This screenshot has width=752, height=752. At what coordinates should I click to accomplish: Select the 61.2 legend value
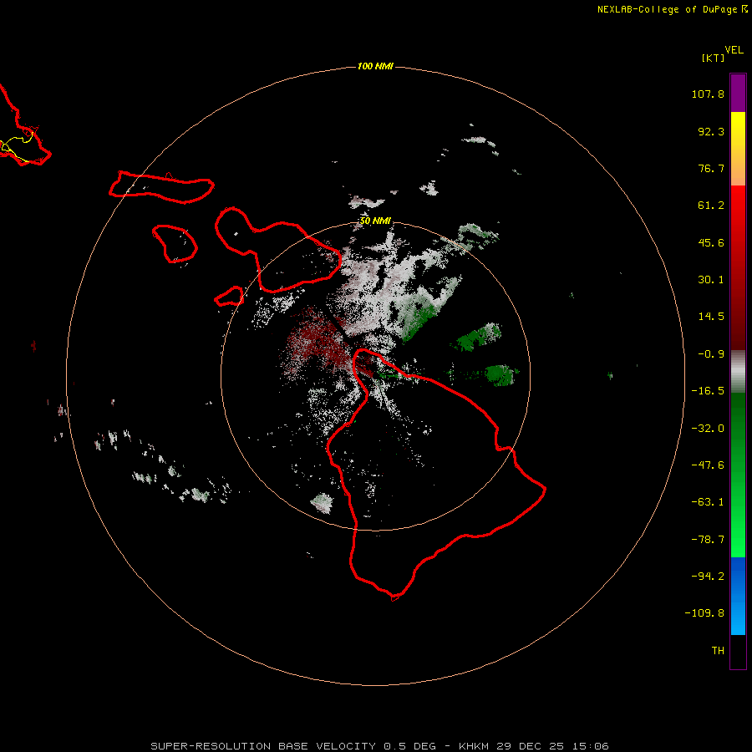[x=711, y=206]
